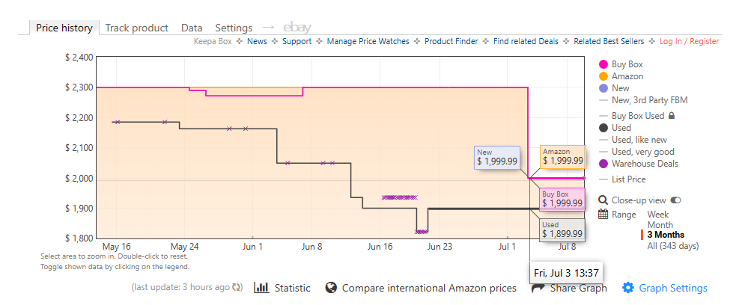Click the ebay logo tab
The image size is (754, 305).
[297, 28]
